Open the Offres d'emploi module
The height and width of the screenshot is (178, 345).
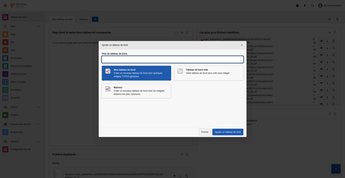[22, 82]
